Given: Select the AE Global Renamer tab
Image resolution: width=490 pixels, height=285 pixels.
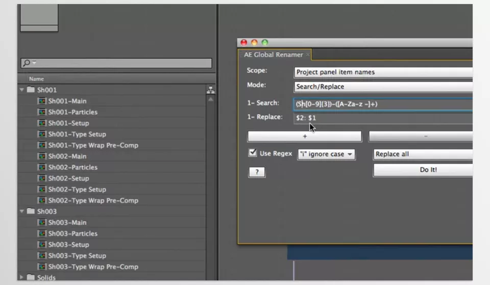Looking at the screenshot, I should [x=274, y=55].
